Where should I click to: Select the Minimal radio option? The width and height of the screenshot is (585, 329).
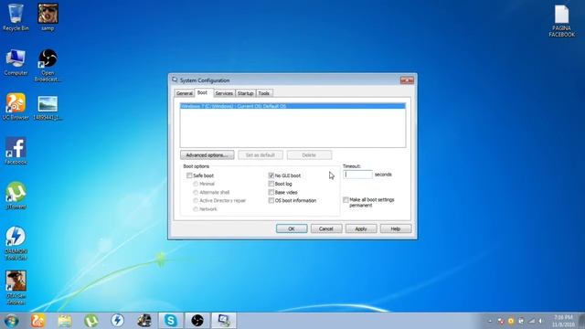[196, 184]
